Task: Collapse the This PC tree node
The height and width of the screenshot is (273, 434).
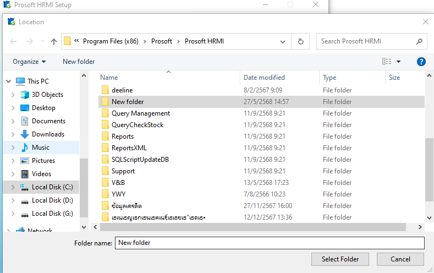Action: tap(8, 81)
